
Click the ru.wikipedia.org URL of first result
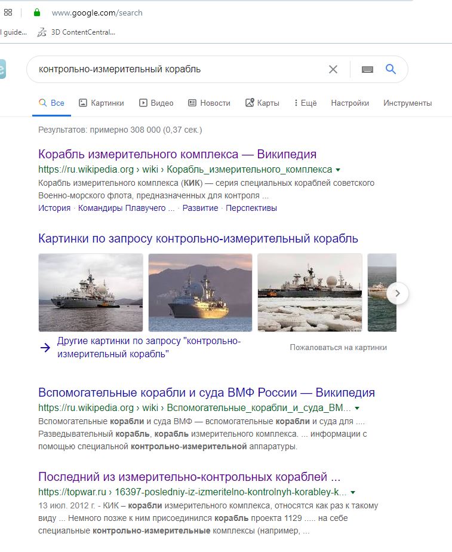[185, 170]
